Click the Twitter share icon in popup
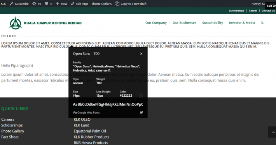 [141, 113]
